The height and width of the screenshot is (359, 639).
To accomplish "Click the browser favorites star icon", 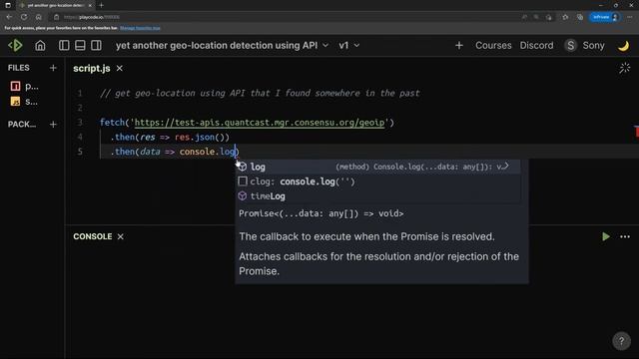I will [x=565, y=17].
